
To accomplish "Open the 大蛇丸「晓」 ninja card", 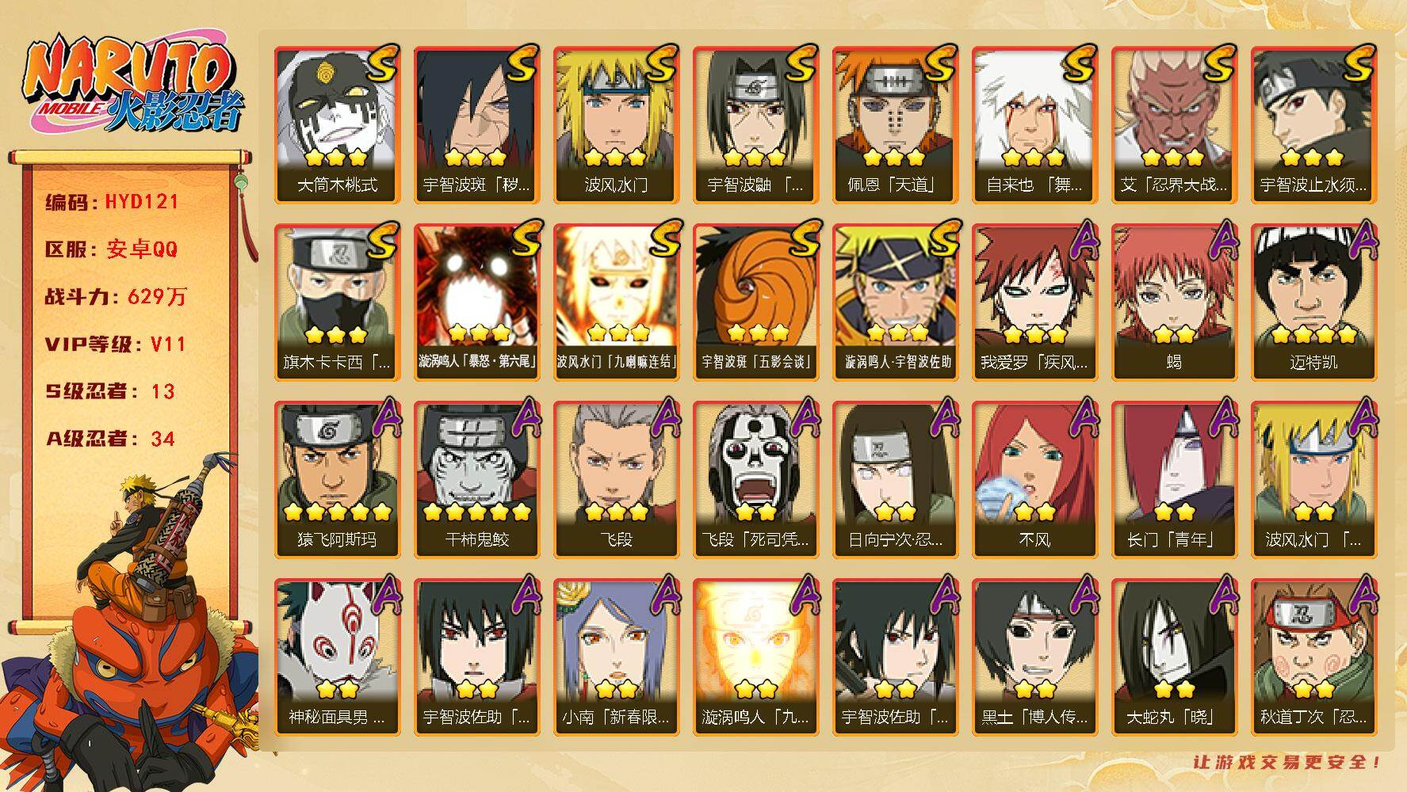I will (1175, 657).
